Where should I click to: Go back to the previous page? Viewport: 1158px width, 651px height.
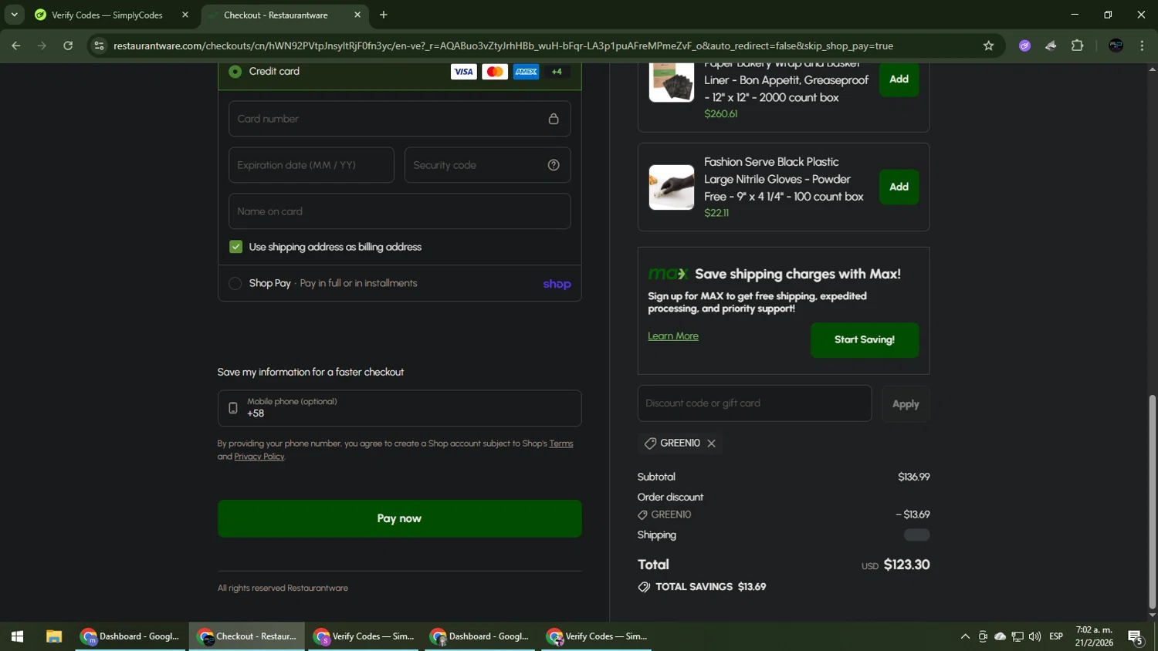point(16,46)
